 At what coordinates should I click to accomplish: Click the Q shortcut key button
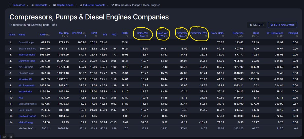click(x=11, y=136)
